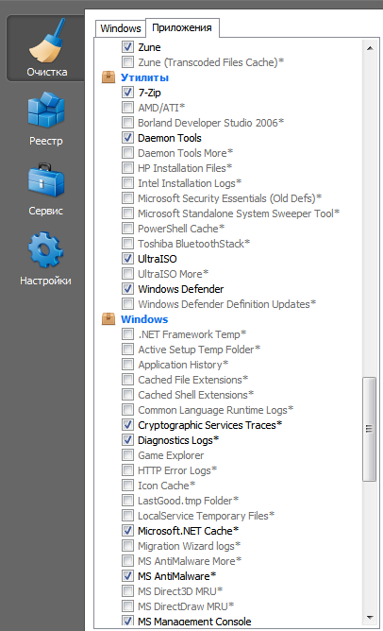Enable .NET Framework Temp checkbox
The height and width of the screenshot is (631, 383).
click(127, 334)
